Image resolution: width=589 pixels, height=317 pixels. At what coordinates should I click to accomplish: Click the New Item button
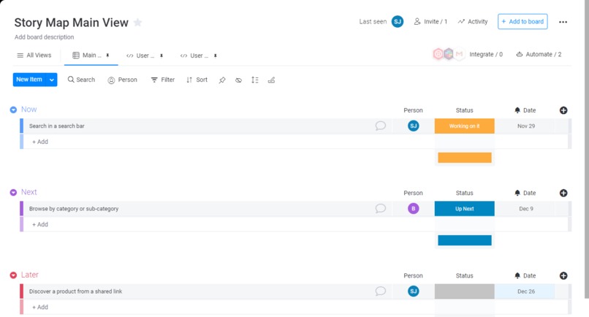[x=29, y=80]
